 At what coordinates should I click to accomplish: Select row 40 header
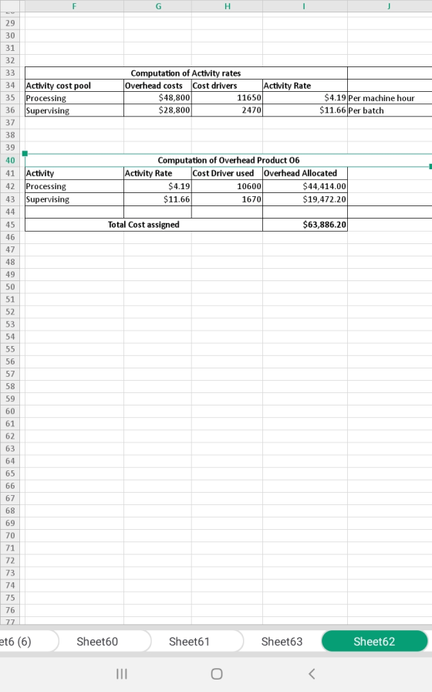pyautogui.click(x=10, y=160)
